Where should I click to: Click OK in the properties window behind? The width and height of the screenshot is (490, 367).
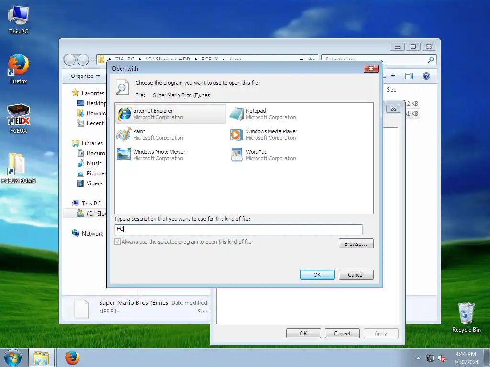(x=303, y=333)
